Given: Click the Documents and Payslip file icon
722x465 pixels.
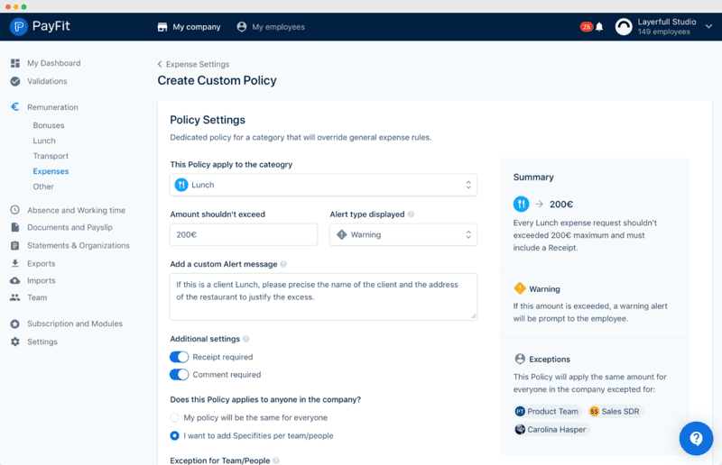Looking at the screenshot, I should [15, 227].
